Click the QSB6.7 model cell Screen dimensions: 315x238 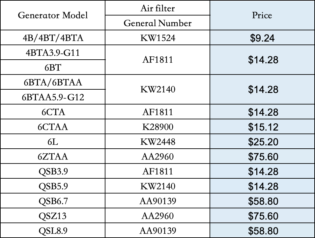(53, 201)
